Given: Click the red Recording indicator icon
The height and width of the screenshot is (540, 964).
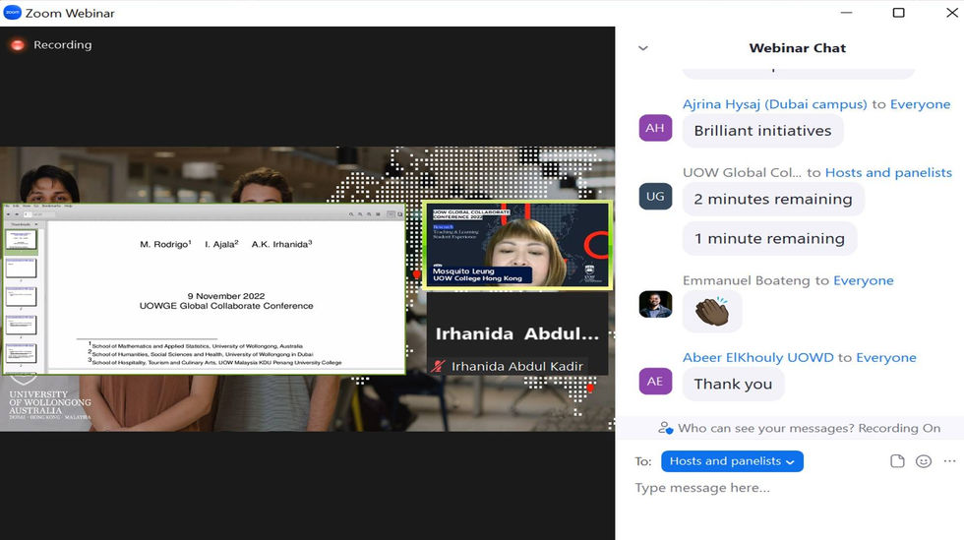Looking at the screenshot, I should click(18, 45).
